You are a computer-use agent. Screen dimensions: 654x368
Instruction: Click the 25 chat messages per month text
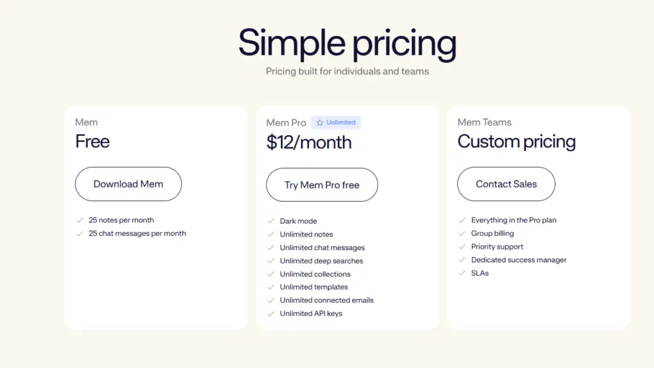tap(137, 233)
